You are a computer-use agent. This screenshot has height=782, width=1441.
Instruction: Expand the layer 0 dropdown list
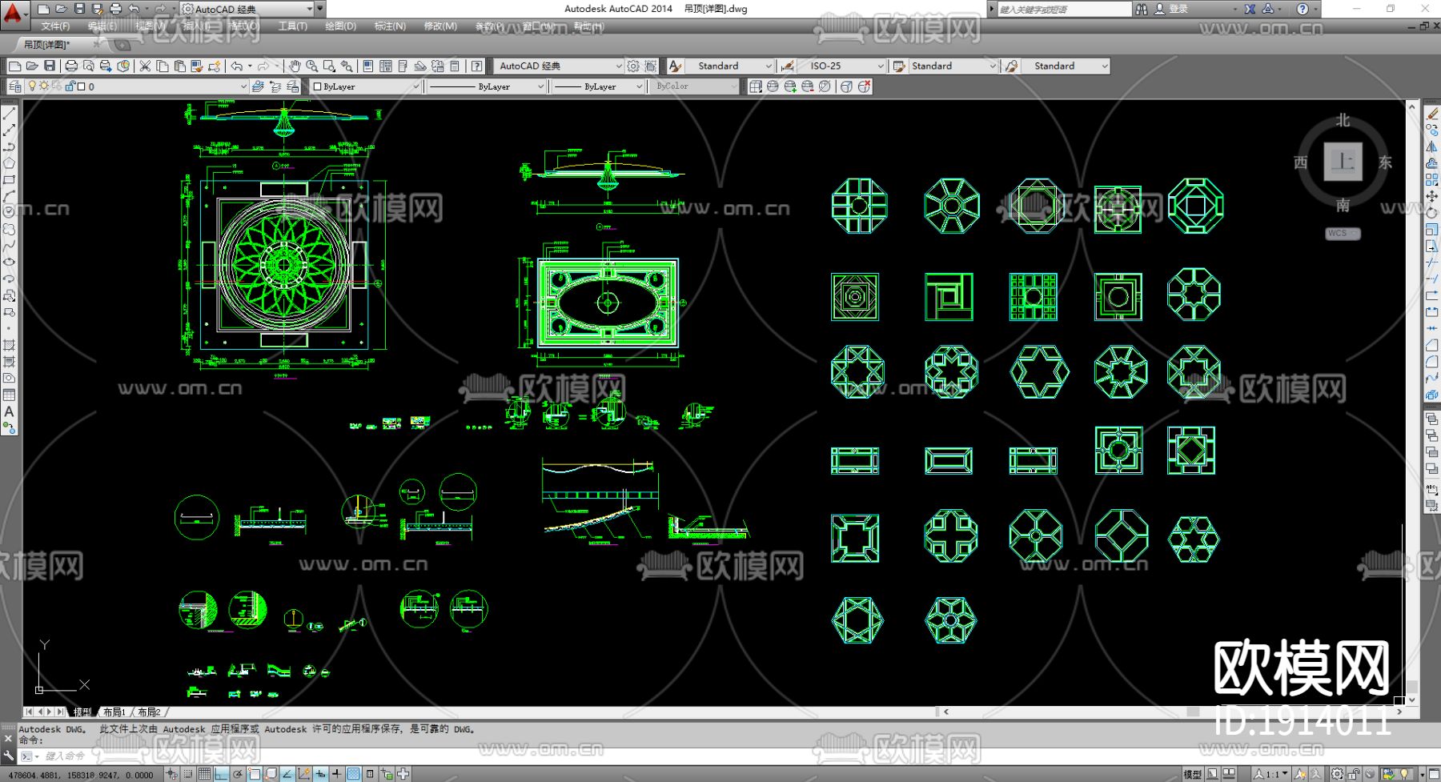click(x=243, y=86)
